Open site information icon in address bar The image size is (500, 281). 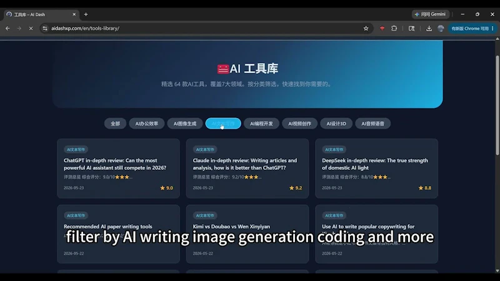click(x=45, y=28)
